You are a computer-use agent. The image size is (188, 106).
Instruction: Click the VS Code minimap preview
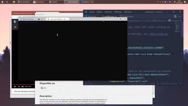point(178,27)
